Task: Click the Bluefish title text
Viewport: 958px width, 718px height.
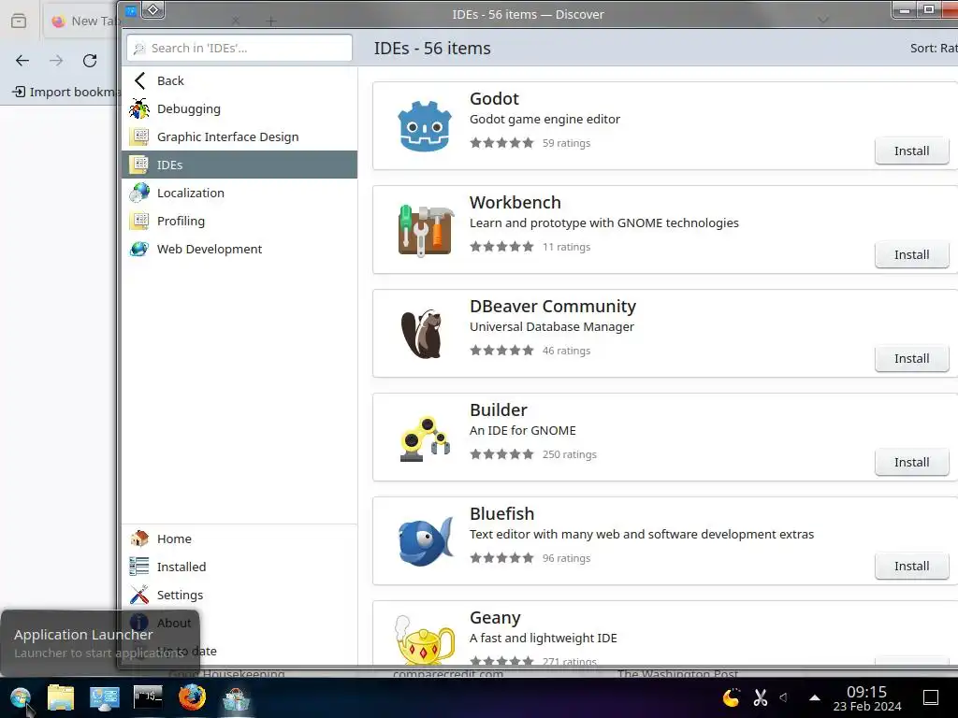Action: point(501,513)
